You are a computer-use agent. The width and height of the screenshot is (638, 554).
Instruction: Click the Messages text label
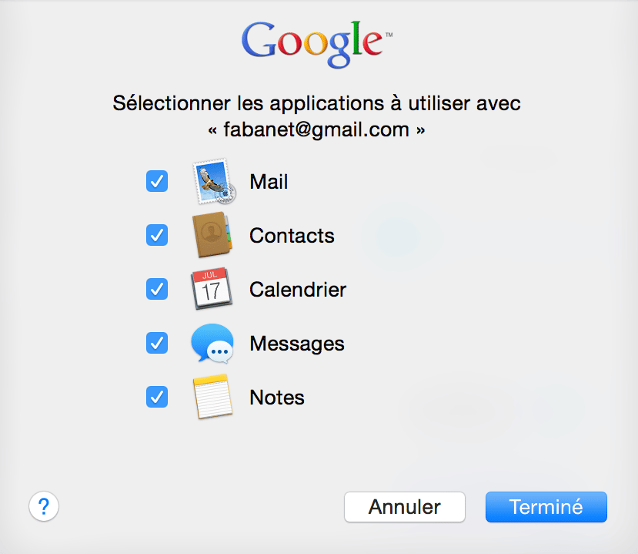[297, 344]
